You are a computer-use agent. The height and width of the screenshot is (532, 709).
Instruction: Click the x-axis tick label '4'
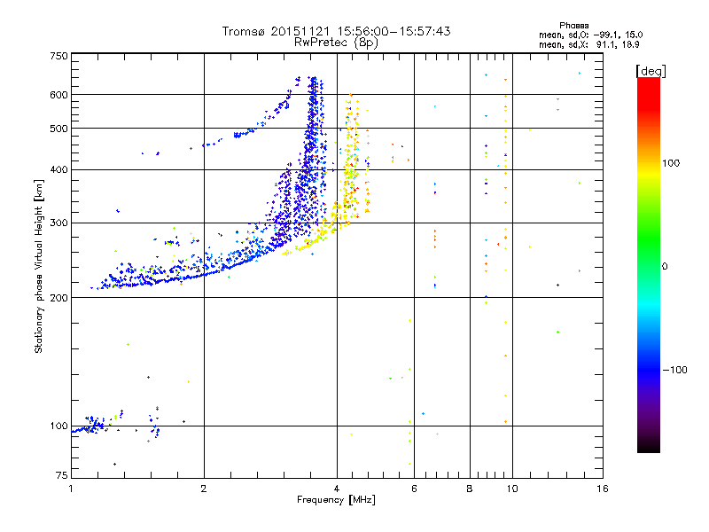pyautogui.click(x=337, y=489)
